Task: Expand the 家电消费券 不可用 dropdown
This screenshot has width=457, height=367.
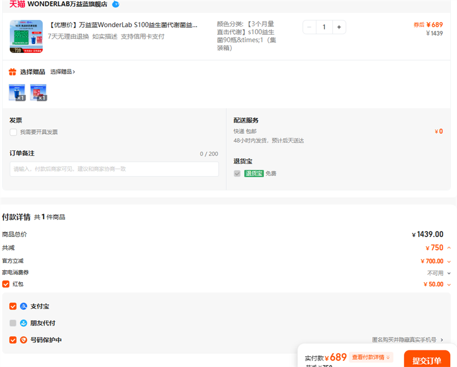Action: click(449, 273)
